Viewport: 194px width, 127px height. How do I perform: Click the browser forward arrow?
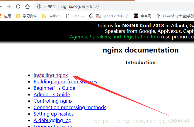coord(9,6)
